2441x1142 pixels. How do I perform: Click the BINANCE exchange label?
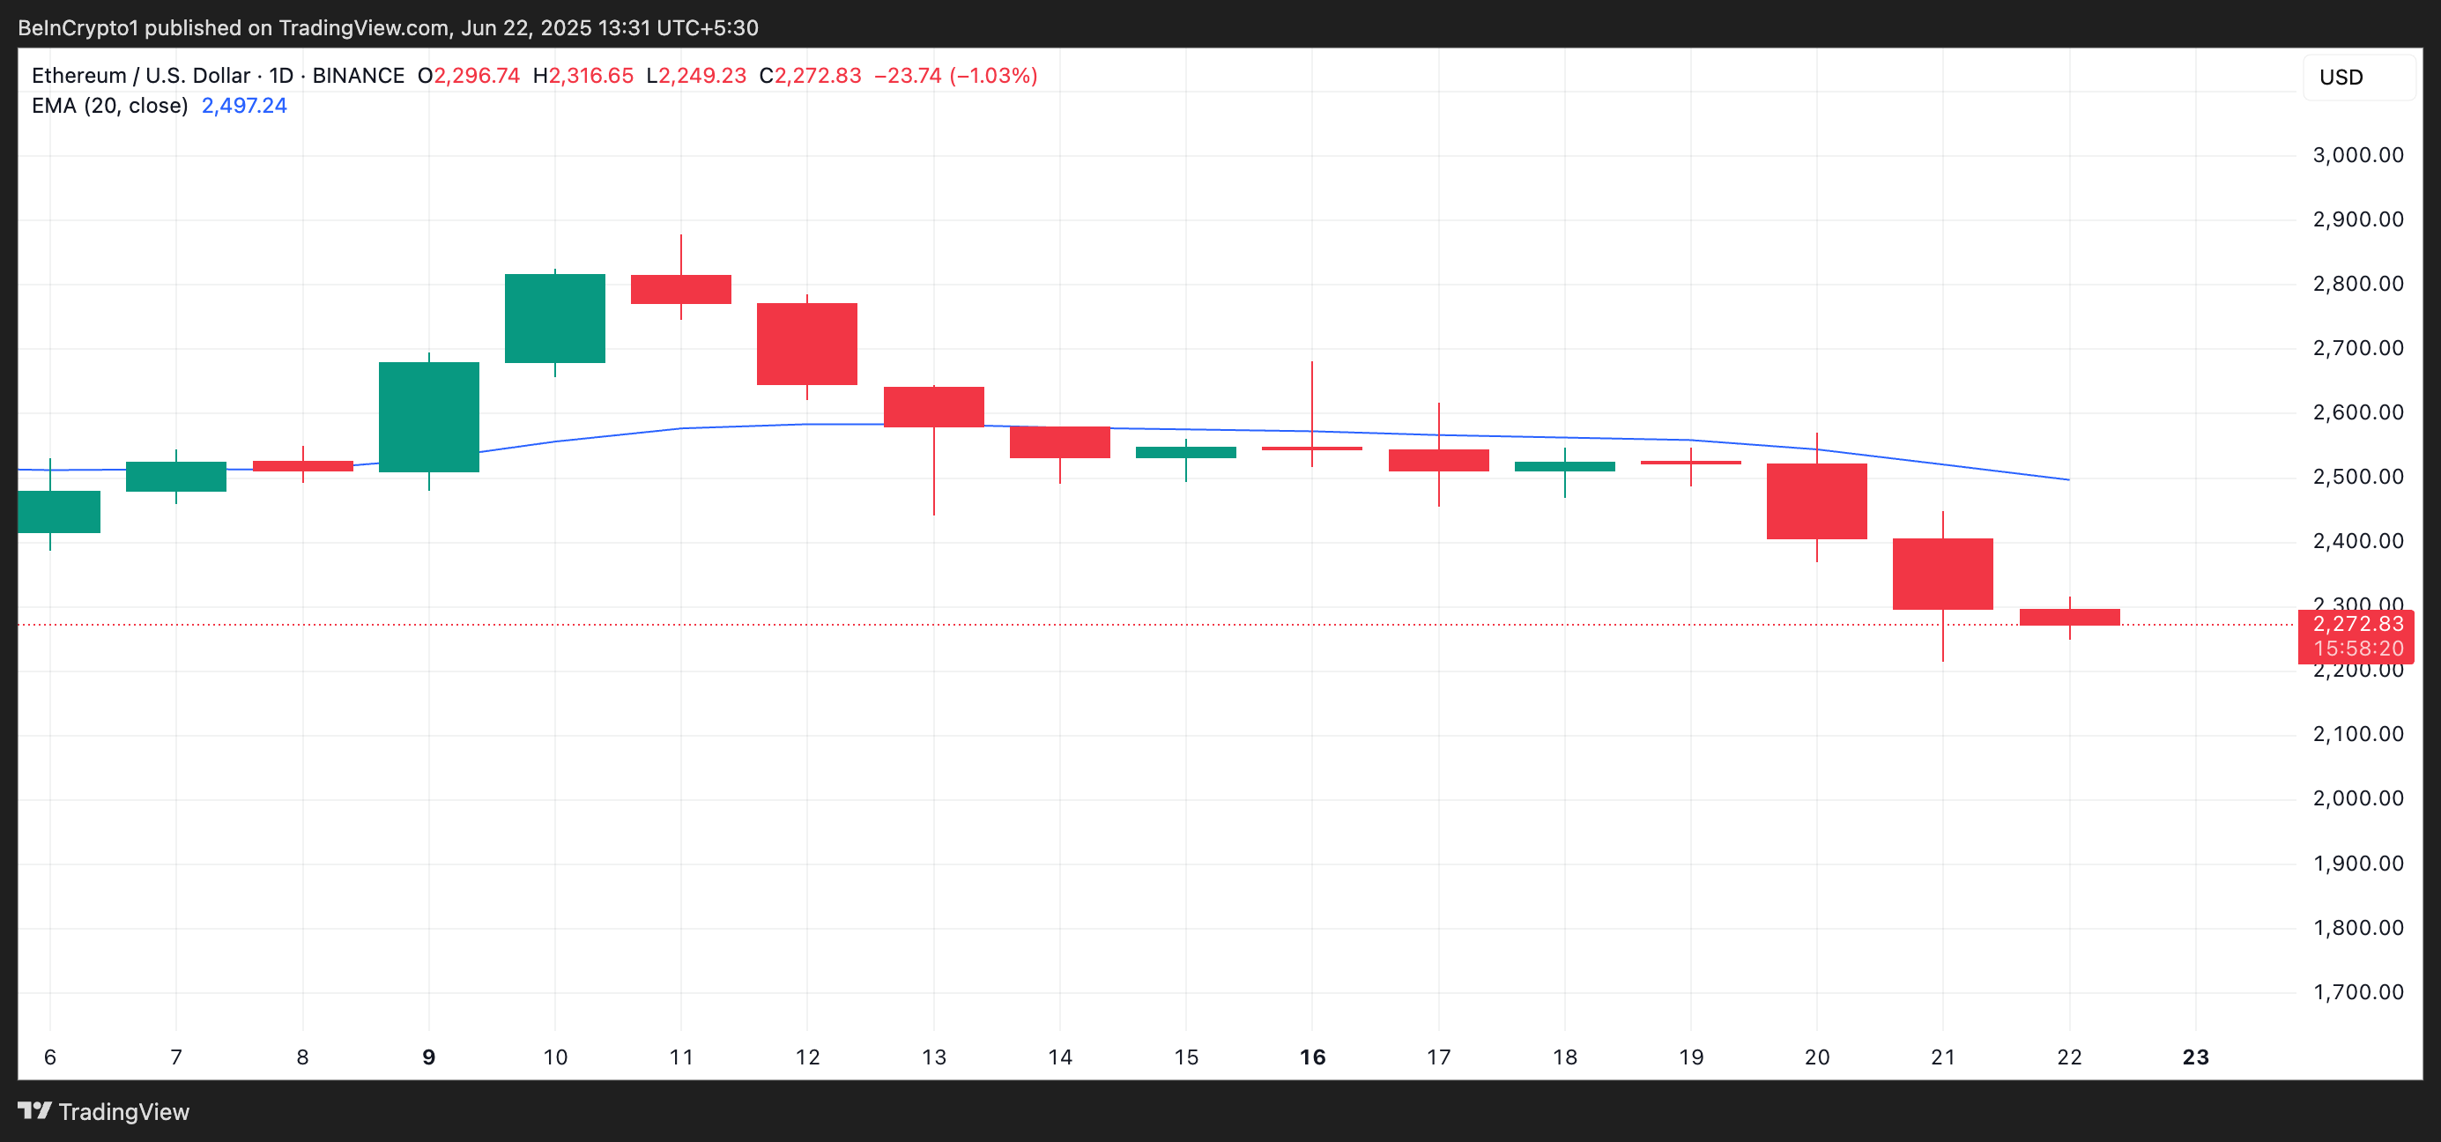(x=357, y=75)
